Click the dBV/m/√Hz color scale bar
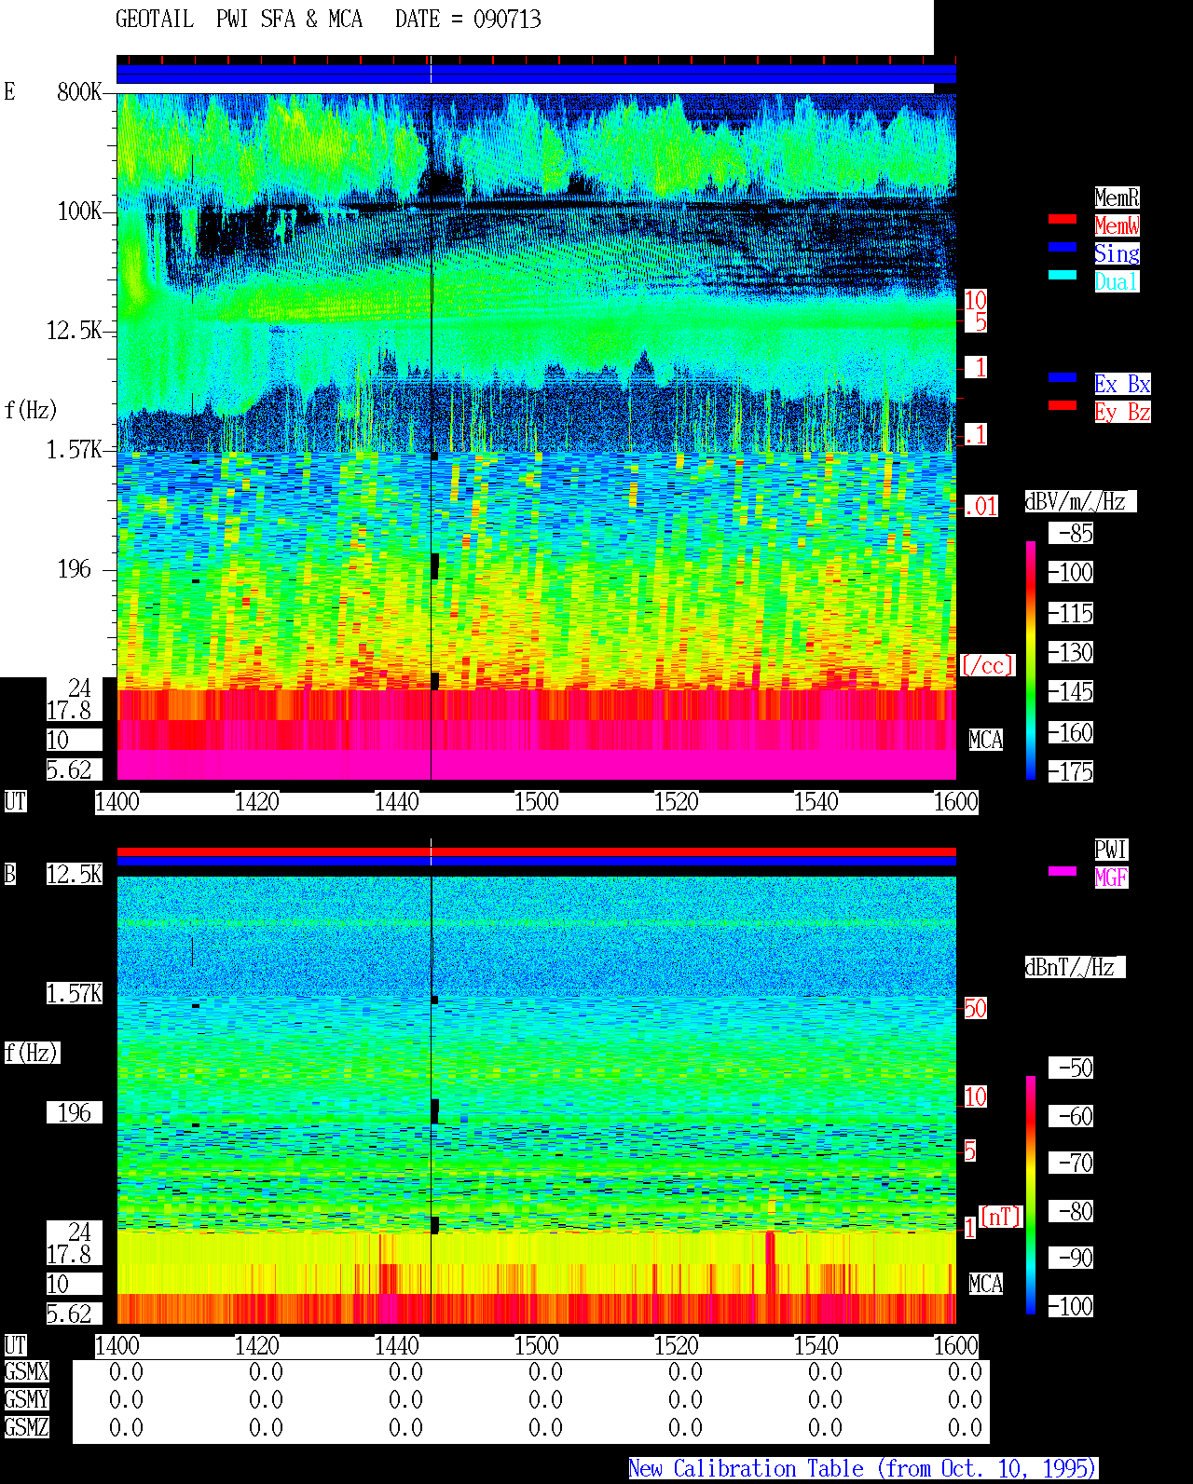The width and height of the screenshot is (1193, 1484). pyautogui.click(x=1031, y=660)
